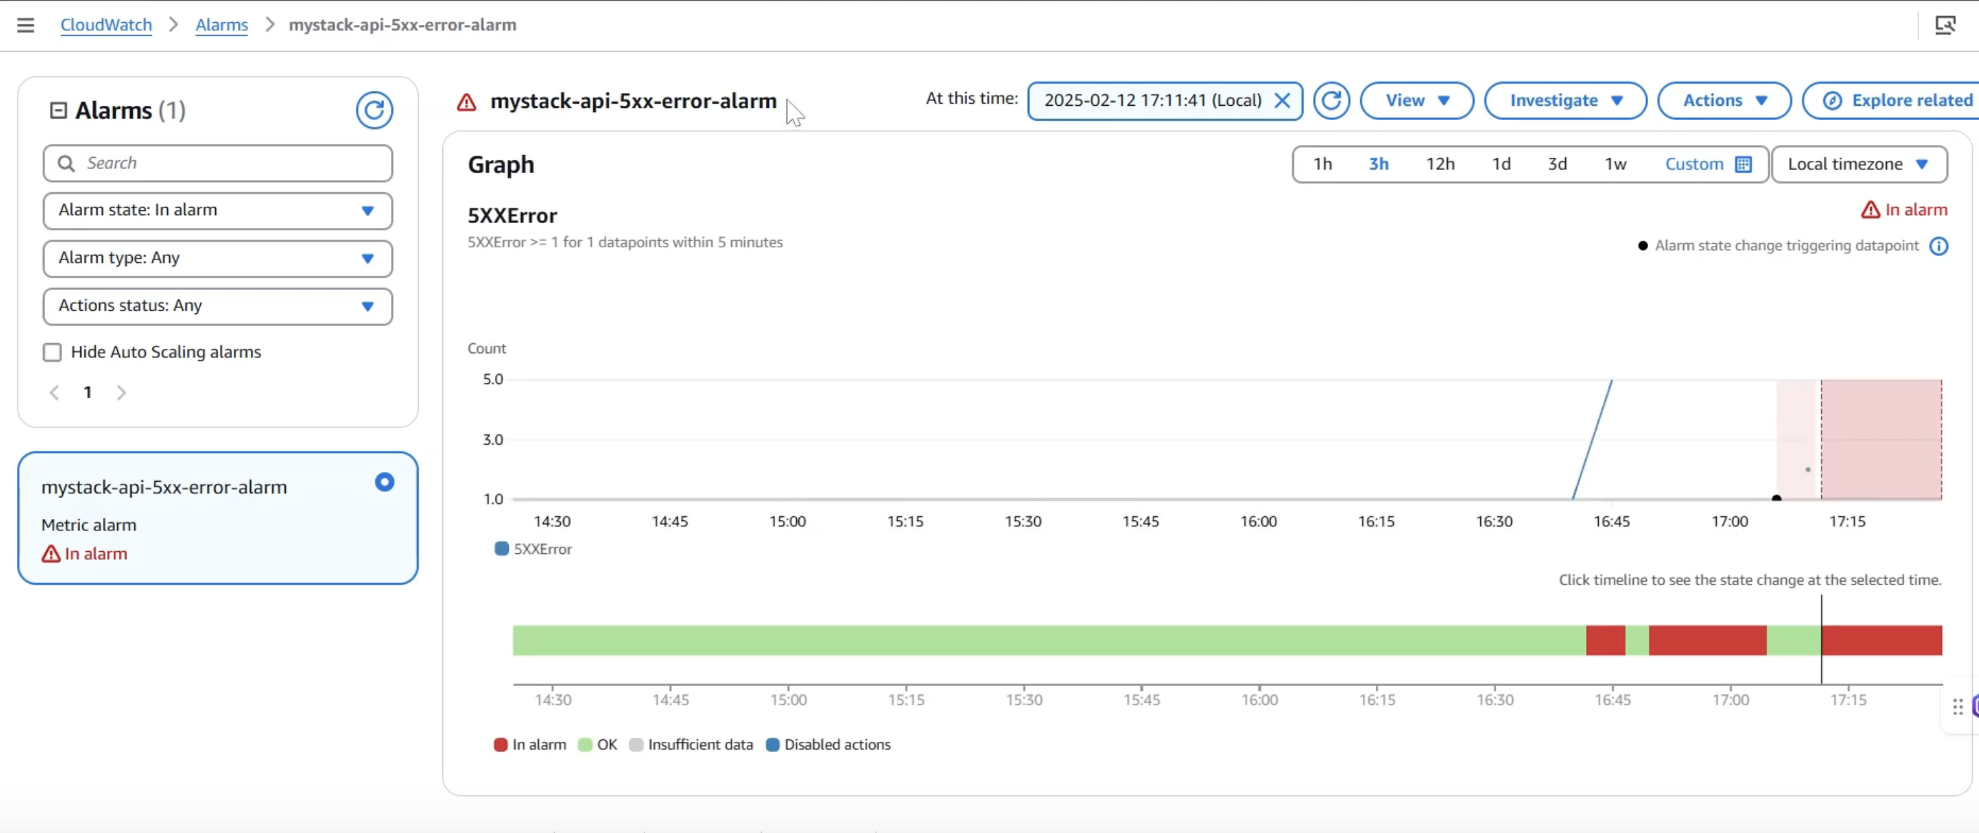Navigate to Alarms breadcrumb link
This screenshot has height=833, width=1979.
[x=221, y=24]
